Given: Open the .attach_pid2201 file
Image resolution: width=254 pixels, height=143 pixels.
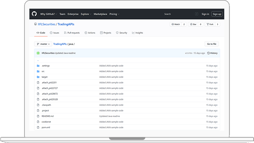Looking at the screenshot, I should click(x=49, y=82).
